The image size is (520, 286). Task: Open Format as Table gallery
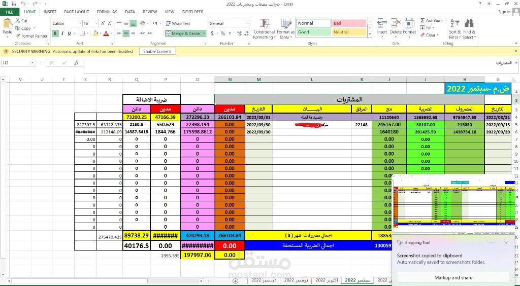pos(285,29)
